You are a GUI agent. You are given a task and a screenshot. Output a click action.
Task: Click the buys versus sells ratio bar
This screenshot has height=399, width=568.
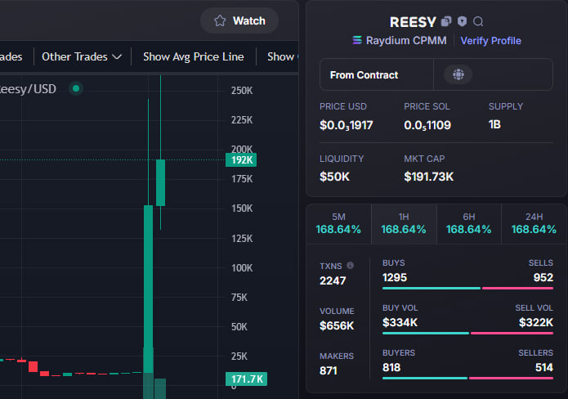tap(467, 289)
